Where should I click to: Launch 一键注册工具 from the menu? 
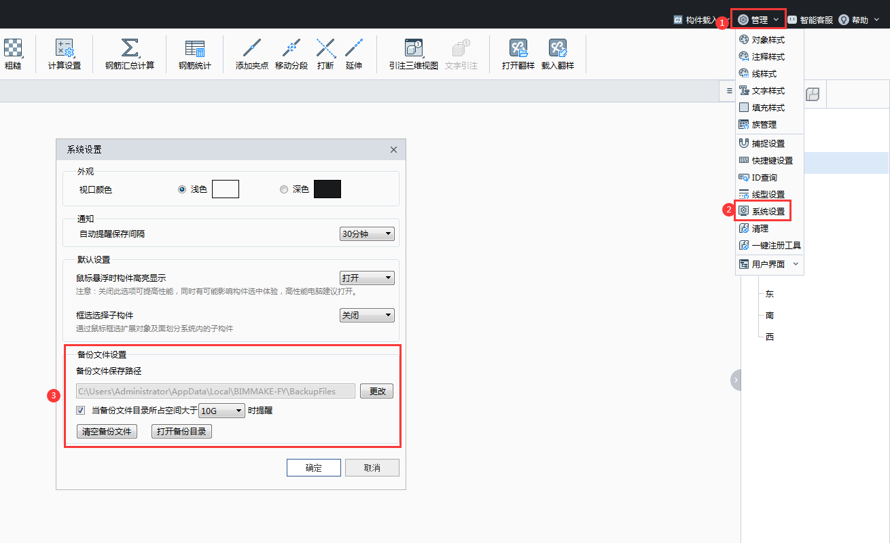(770, 245)
